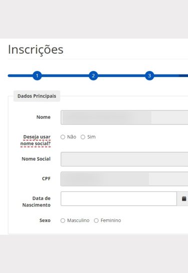
Task: Focus the Nome Social input box
Action: coord(124,159)
